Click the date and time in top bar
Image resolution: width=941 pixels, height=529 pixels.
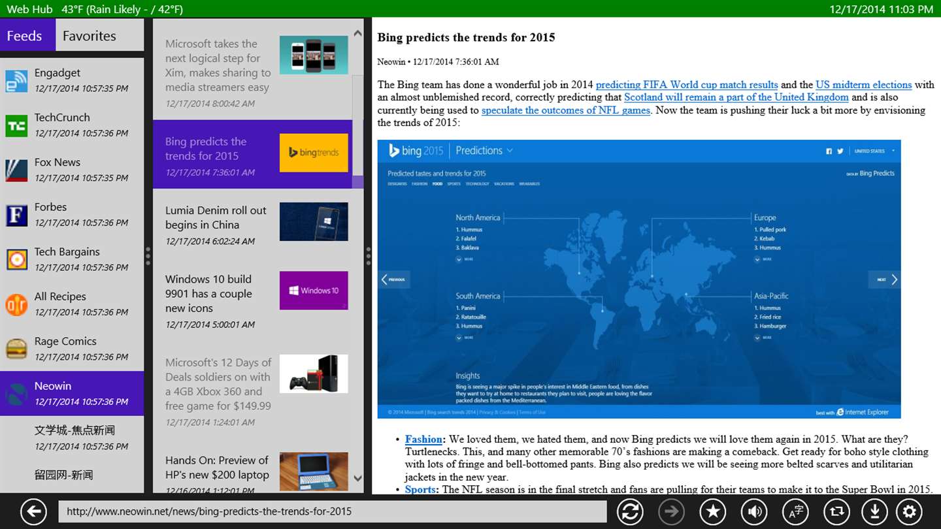(x=882, y=9)
